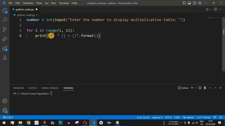This screenshot has width=225, height=126.
Task: Select the 3.11.1 64-bit interpreter entry
Action: point(204,118)
